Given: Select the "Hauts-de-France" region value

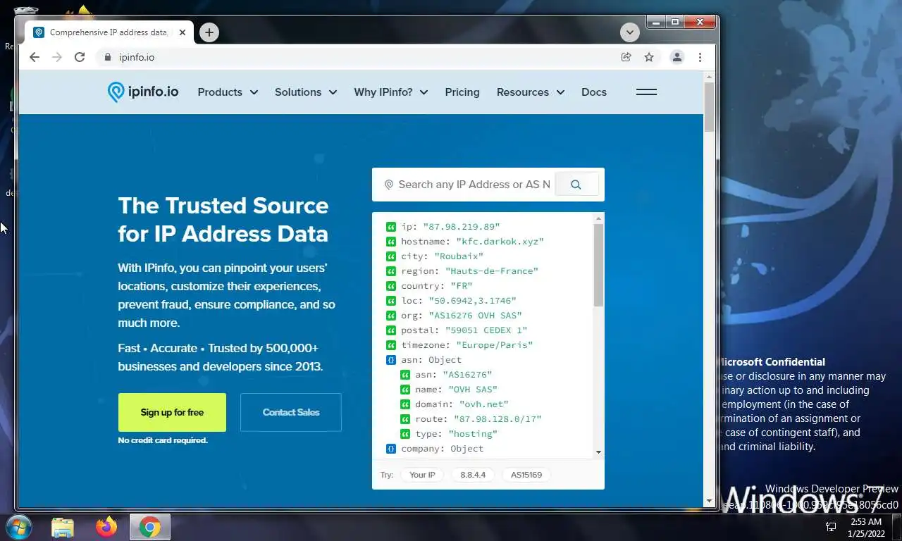Looking at the screenshot, I should click(x=492, y=271).
